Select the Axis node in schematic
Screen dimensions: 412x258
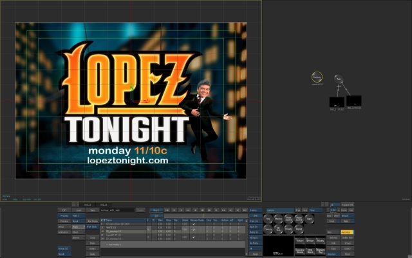pos(339,79)
